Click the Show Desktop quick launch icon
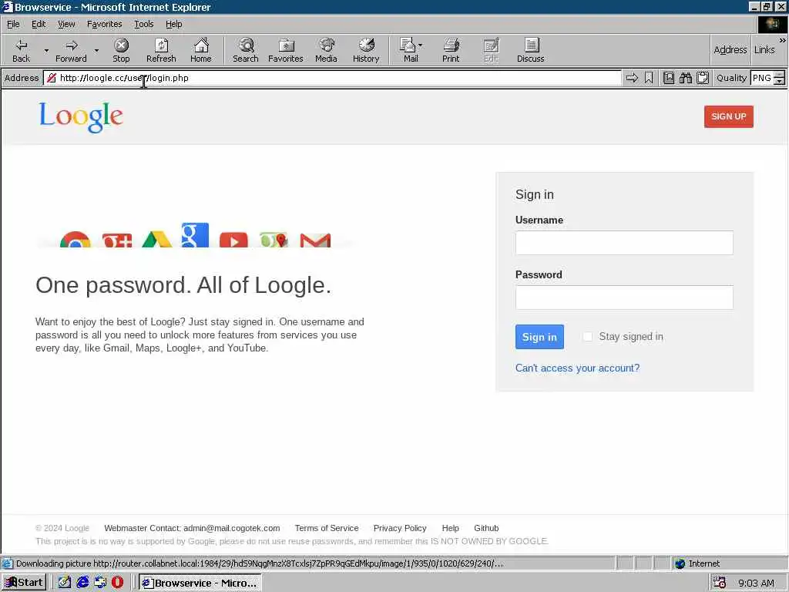This screenshot has width=789, height=592. pos(65,583)
